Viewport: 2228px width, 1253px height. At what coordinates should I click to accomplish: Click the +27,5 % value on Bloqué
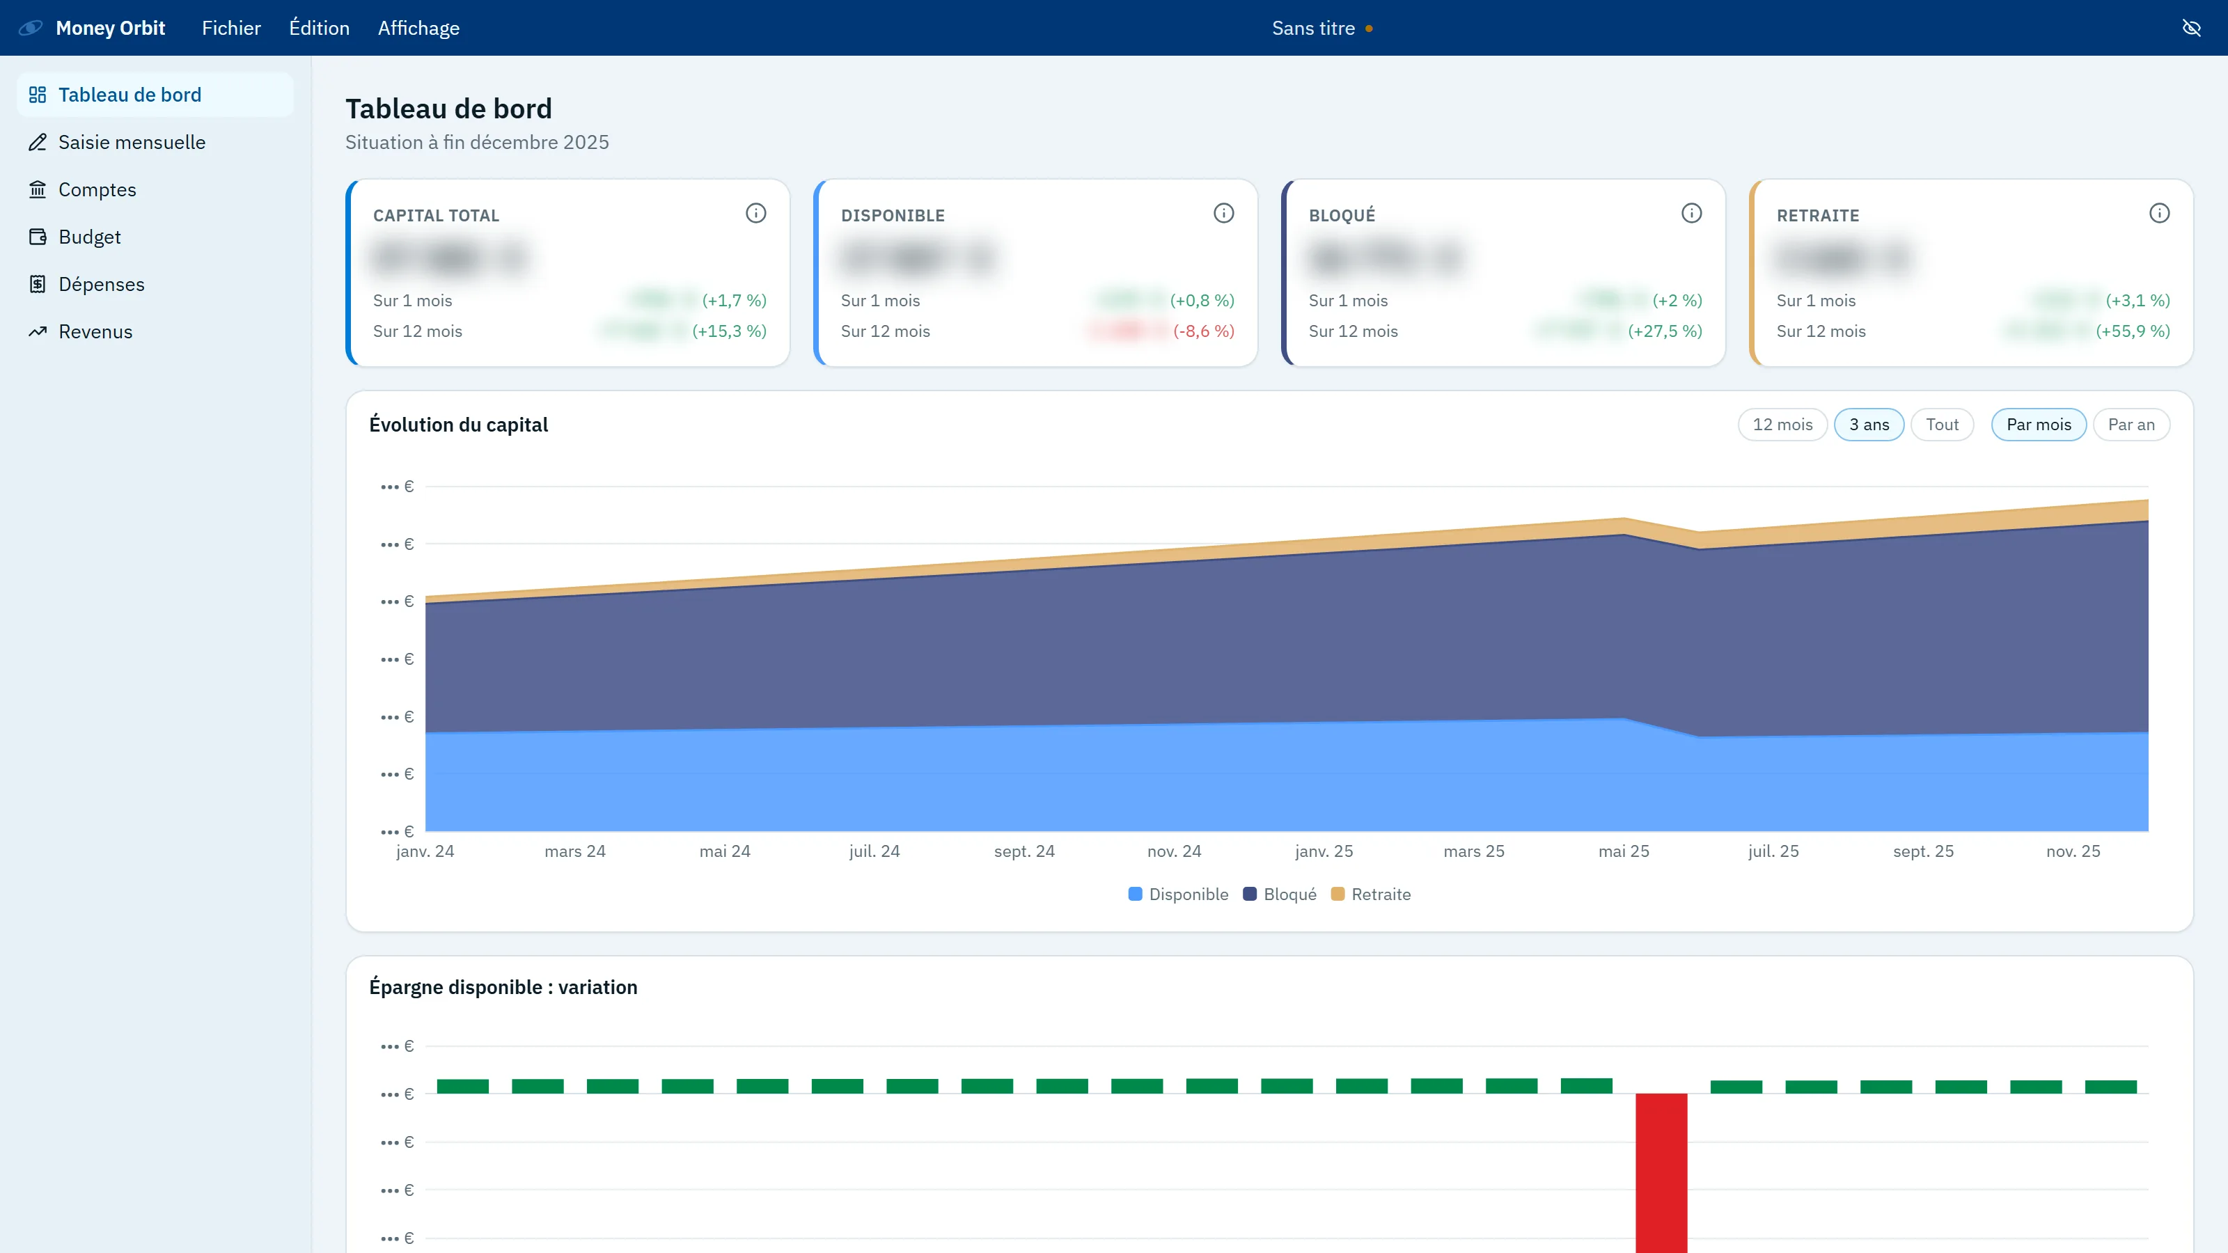tap(1665, 331)
